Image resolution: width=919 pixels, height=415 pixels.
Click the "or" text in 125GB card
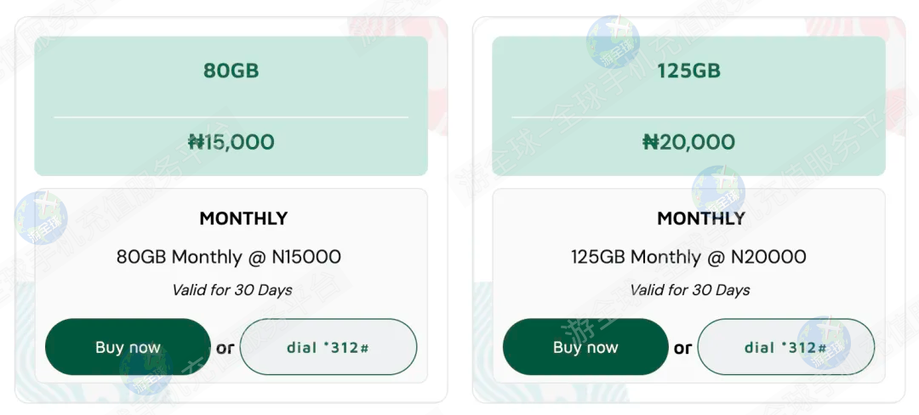(682, 347)
